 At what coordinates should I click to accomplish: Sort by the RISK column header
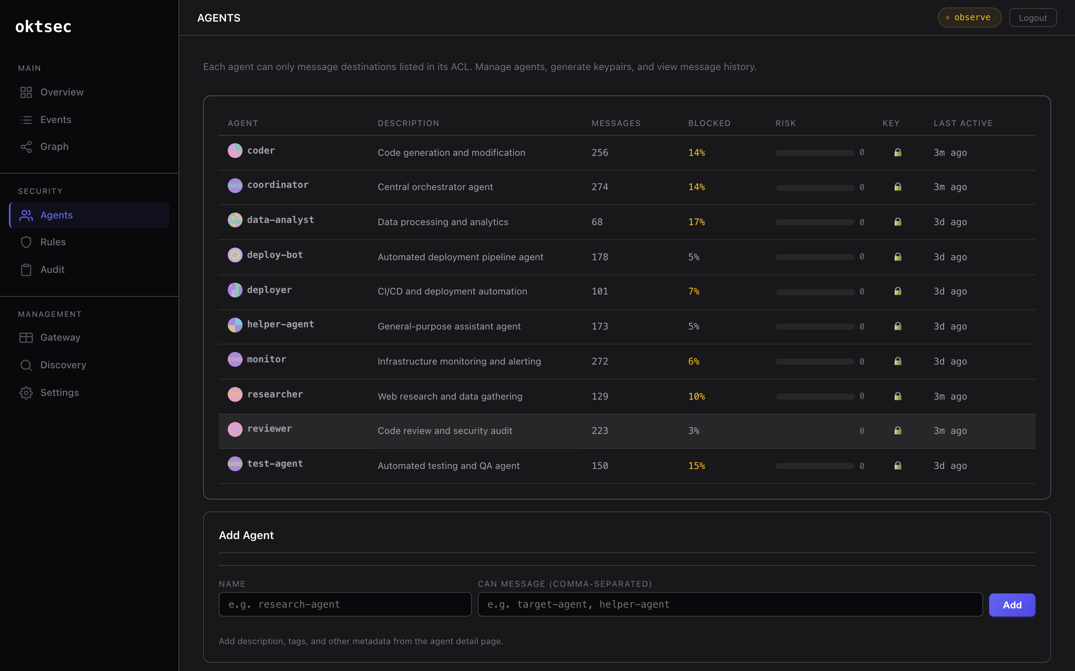785,123
